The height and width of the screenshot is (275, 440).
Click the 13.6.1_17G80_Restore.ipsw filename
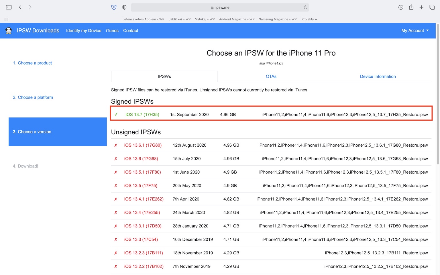pyautogui.click(x=343, y=145)
